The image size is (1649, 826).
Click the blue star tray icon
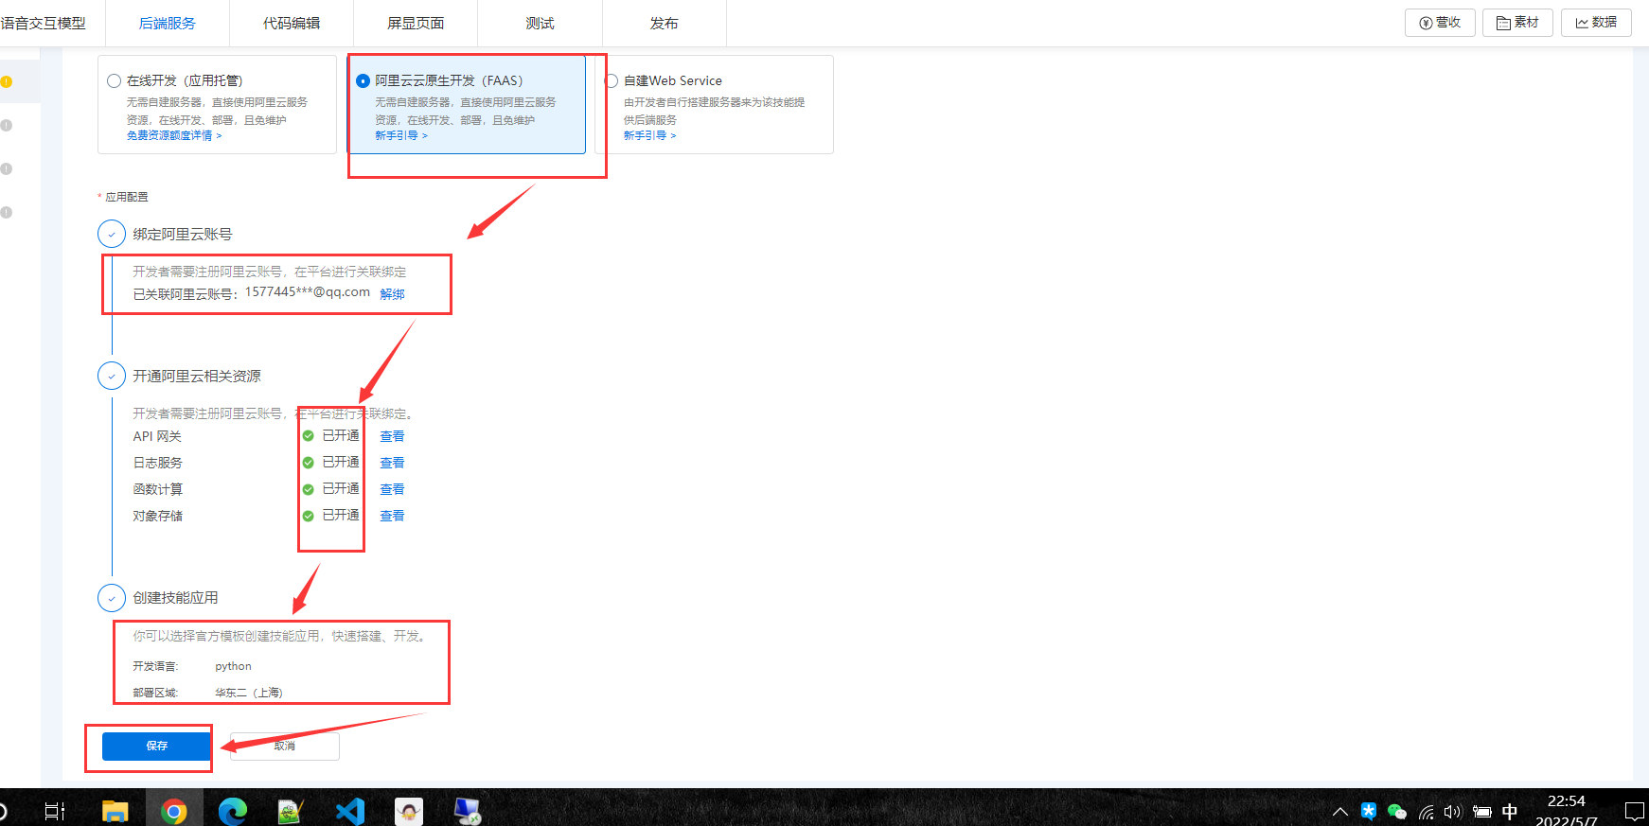(1368, 811)
